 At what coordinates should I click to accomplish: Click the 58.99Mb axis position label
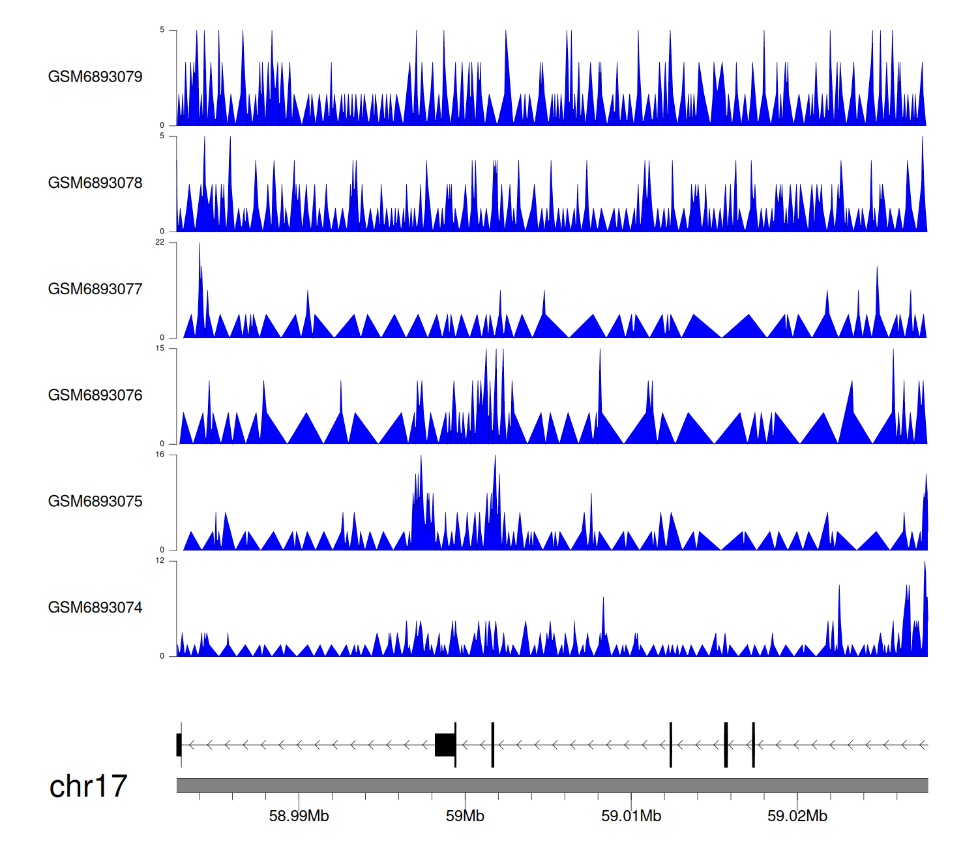299,816
